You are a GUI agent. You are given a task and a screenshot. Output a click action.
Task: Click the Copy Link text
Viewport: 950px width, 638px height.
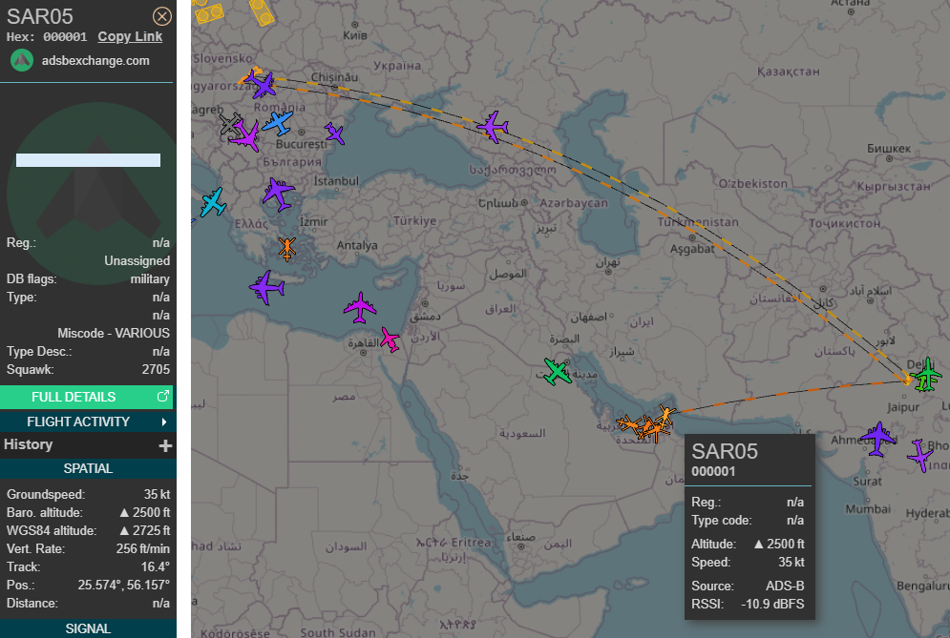point(130,36)
